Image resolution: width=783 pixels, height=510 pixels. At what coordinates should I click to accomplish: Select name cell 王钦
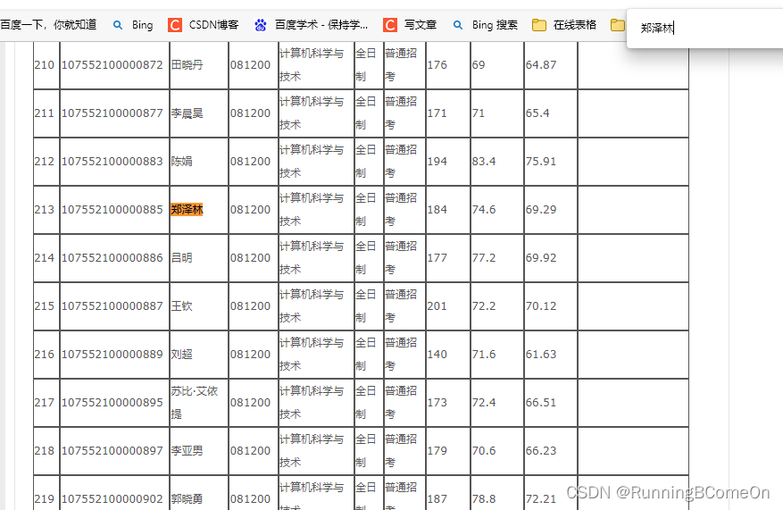click(181, 306)
